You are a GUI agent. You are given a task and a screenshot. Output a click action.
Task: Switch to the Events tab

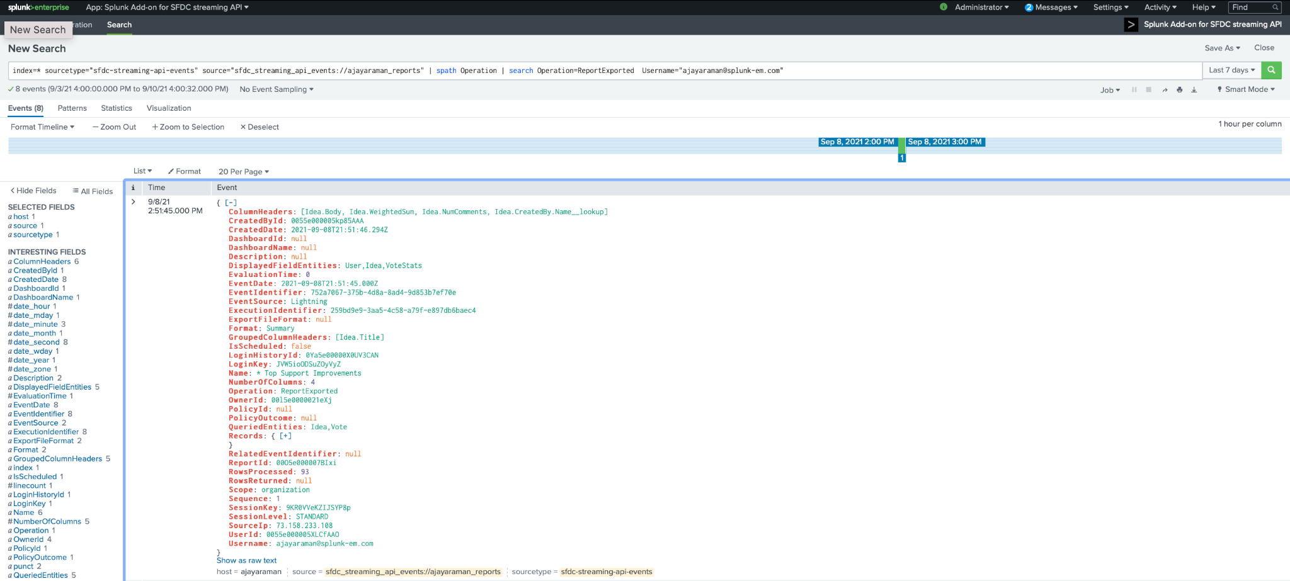26,108
